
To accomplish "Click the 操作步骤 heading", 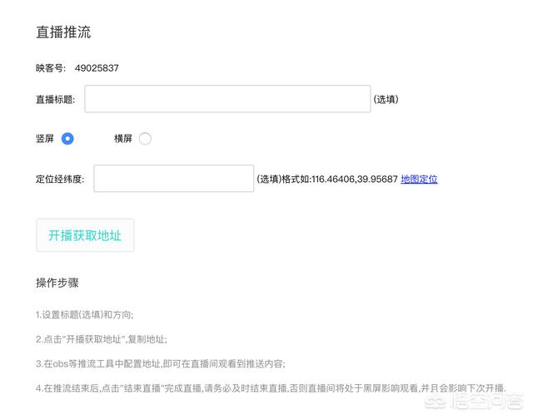I will coord(57,283).
